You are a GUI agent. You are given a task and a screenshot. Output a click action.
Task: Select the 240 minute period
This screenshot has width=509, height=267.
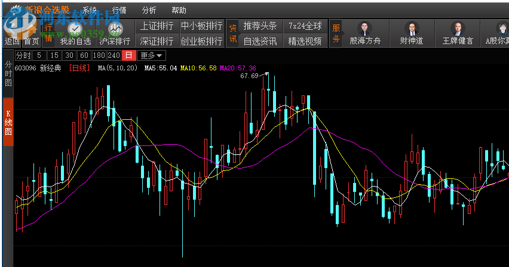[114, 55]
